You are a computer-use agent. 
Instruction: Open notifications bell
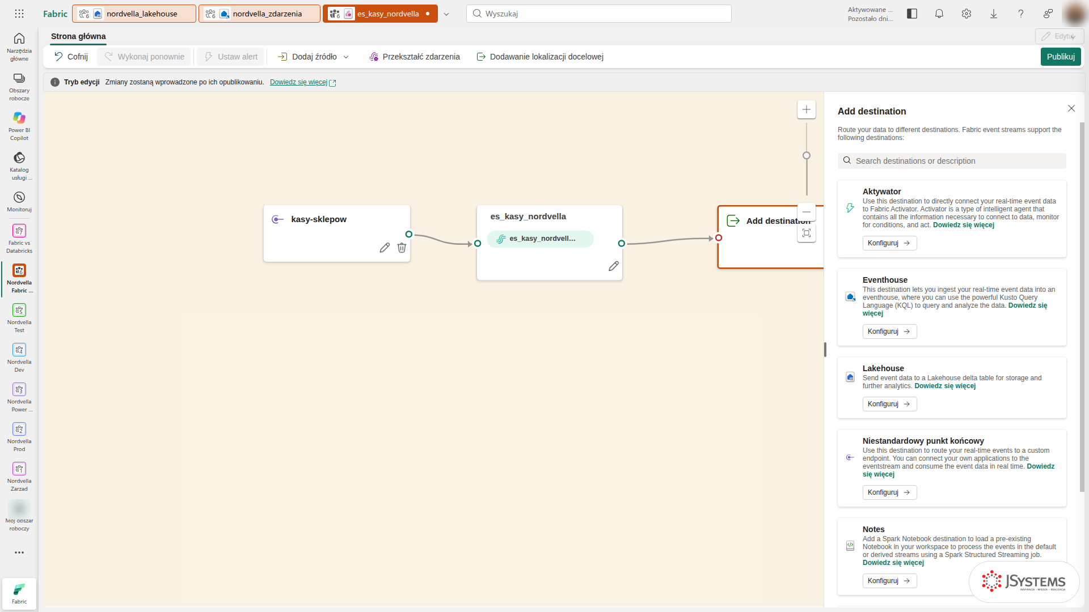pyautogui.click(x=939, y=14)
